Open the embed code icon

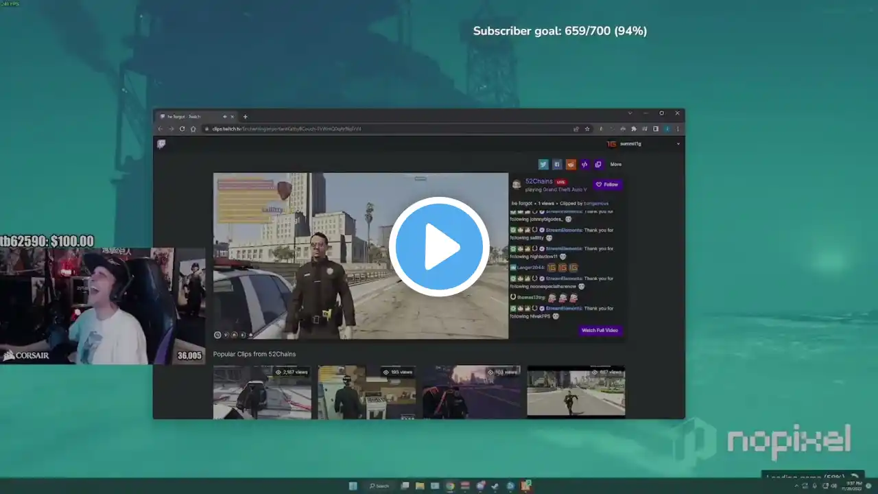tap(584, 165)
